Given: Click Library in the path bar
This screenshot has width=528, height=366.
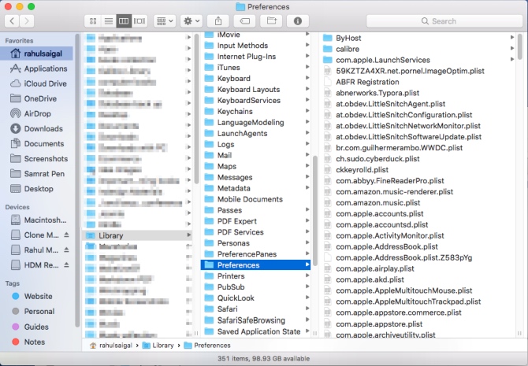Looking at the screenshot, I should [x=162, y=345].
